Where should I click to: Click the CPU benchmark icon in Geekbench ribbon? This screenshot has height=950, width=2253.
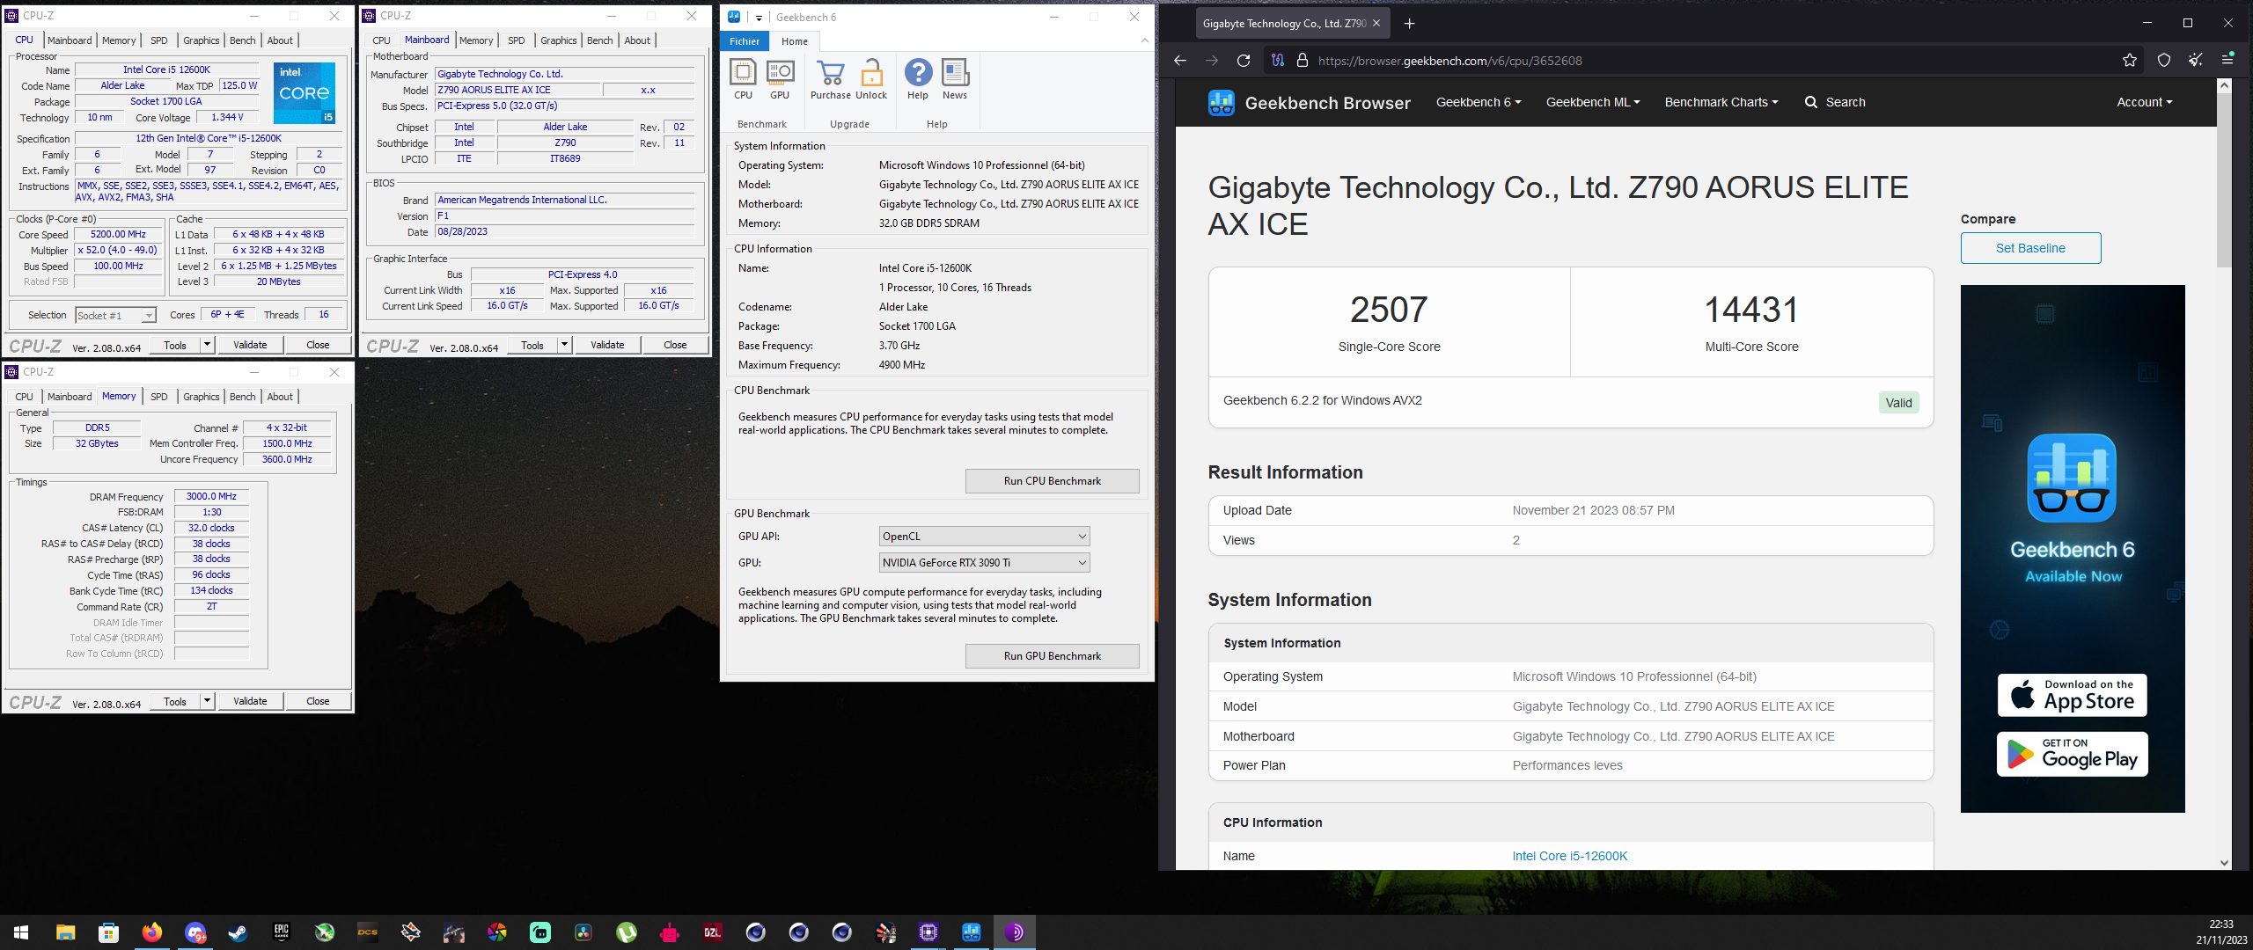click(743, 79)
